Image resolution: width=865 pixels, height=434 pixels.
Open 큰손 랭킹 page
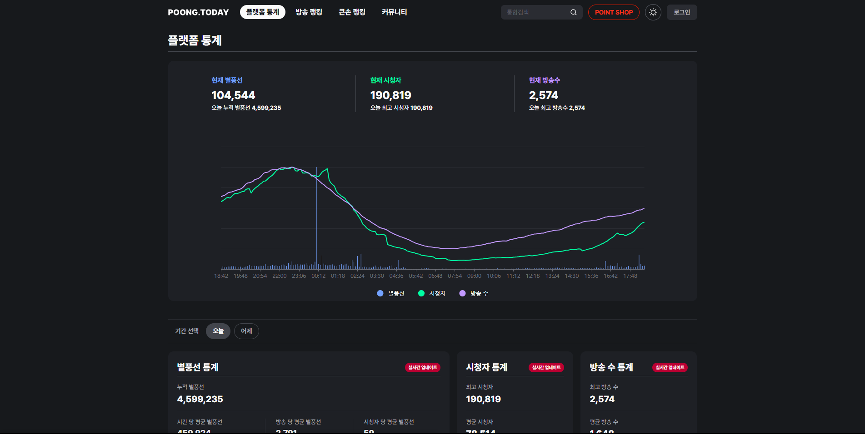pos(352,12)
